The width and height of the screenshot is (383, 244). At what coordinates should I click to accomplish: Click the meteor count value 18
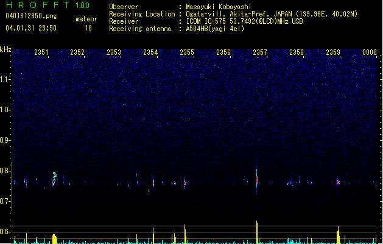88,28
